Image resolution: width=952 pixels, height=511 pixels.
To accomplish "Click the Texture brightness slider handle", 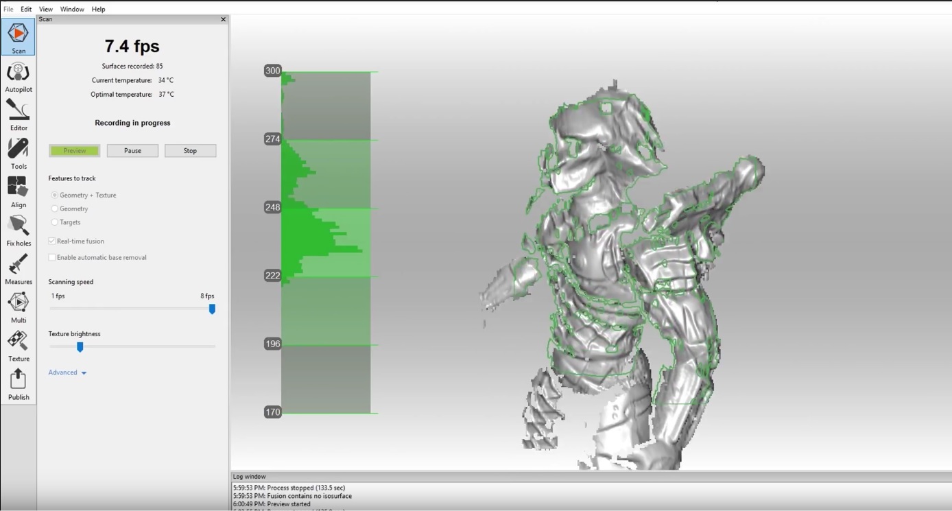I will coord(80,347).
